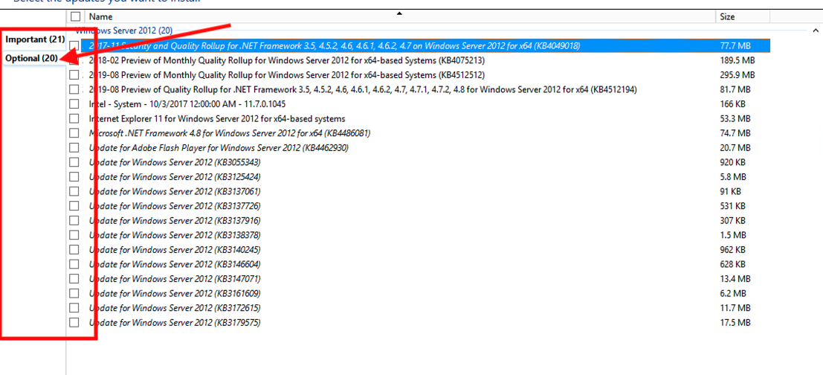Check the box for KB4075213 preview
The width and height of the screenshot is (823, 375).
[x=74, y=60]
